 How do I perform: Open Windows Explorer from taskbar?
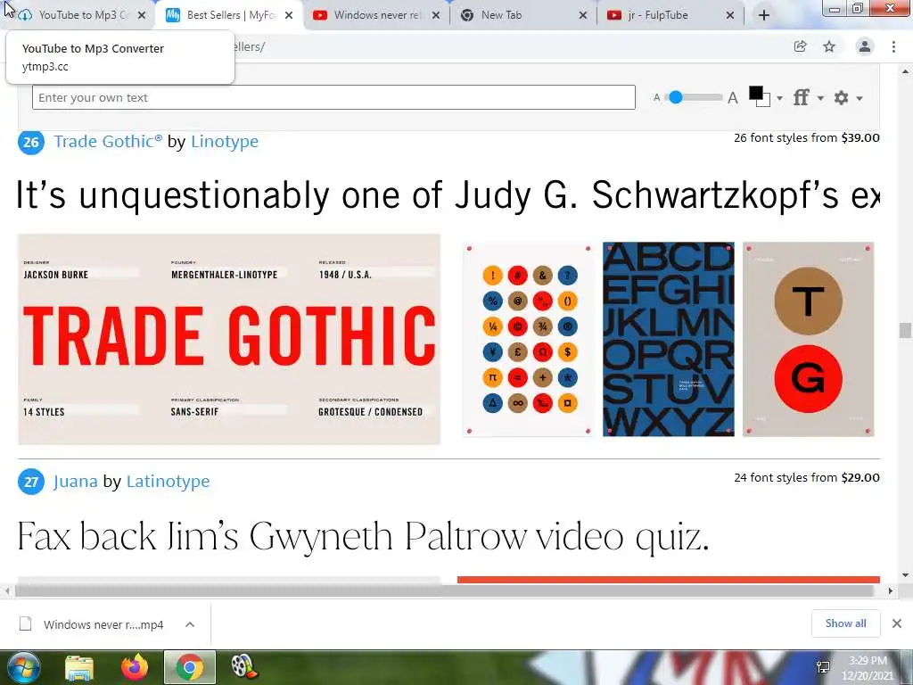click(79, 667)
